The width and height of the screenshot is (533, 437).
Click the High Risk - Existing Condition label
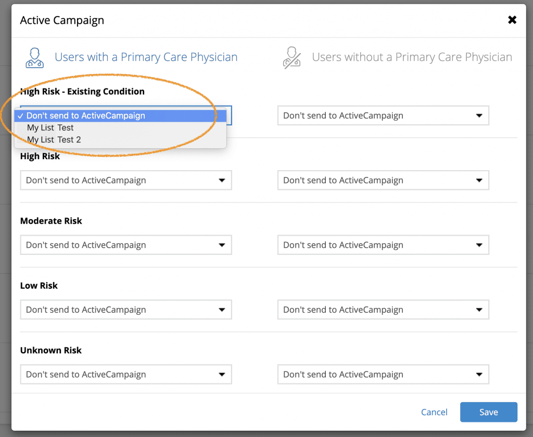[x=82, y=92]
